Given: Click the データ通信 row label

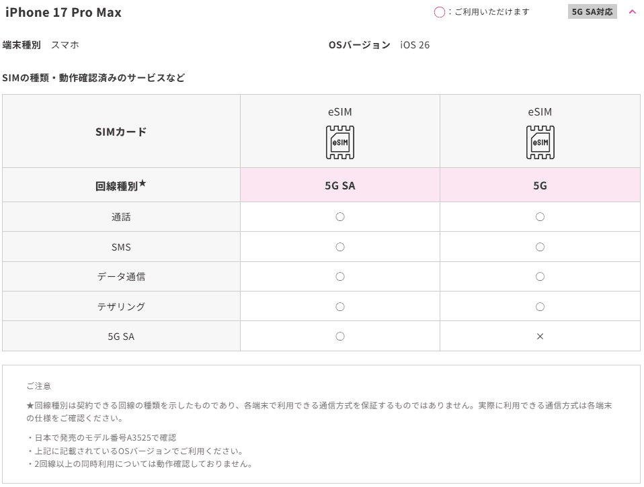Looking at the screenshot, I should coord(121,277).
